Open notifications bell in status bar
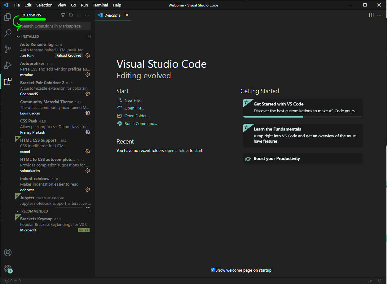 pyautogui.click(x=380, y=281)
